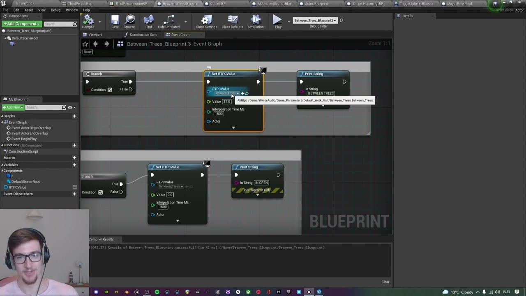Open Xbox app from taskbar

pyautogui.click(x=248, y=292)
